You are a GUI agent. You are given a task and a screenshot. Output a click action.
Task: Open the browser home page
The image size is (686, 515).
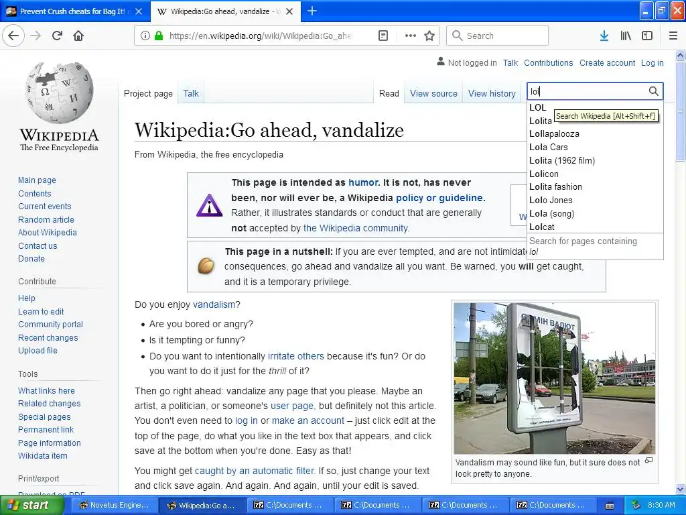click(78, 36)
